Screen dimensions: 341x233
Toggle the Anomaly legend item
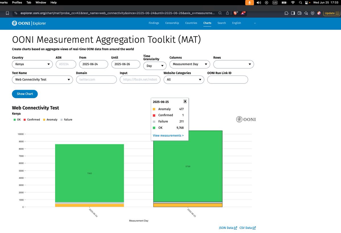(x=50, y=120)
